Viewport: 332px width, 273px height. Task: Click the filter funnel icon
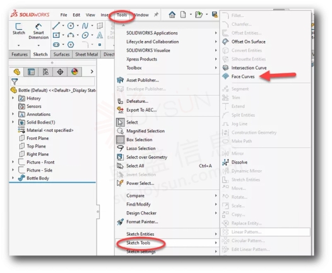tap(15, 81)
